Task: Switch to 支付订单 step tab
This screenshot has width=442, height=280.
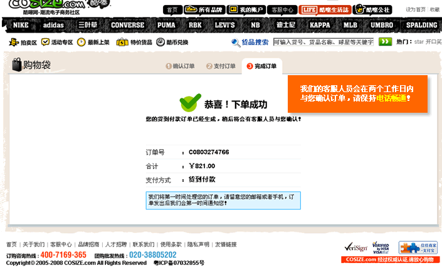Action: [x=221, y=66]
